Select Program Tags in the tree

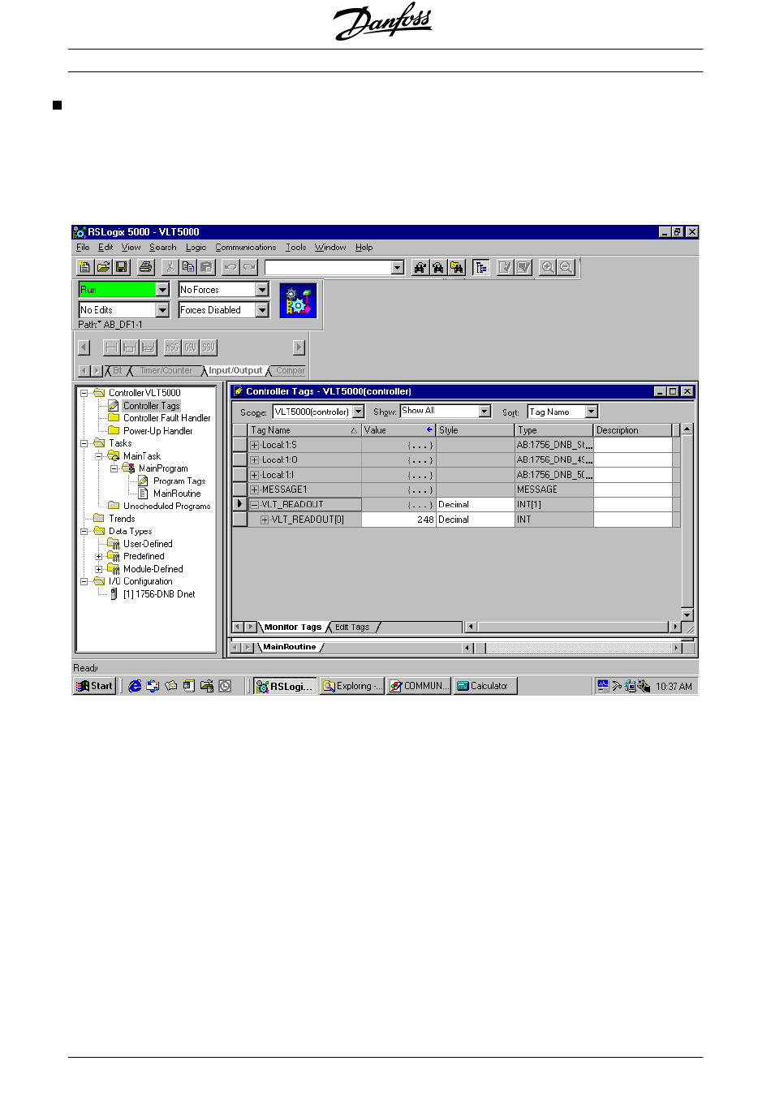click(x=179, y=481)
